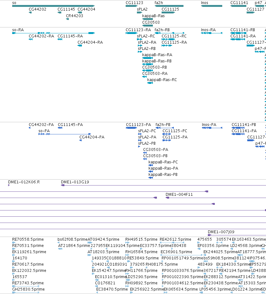The height and width of the screenshot is (294, 266).
Task: Select the Inos gene label
Action: point(204,2)
